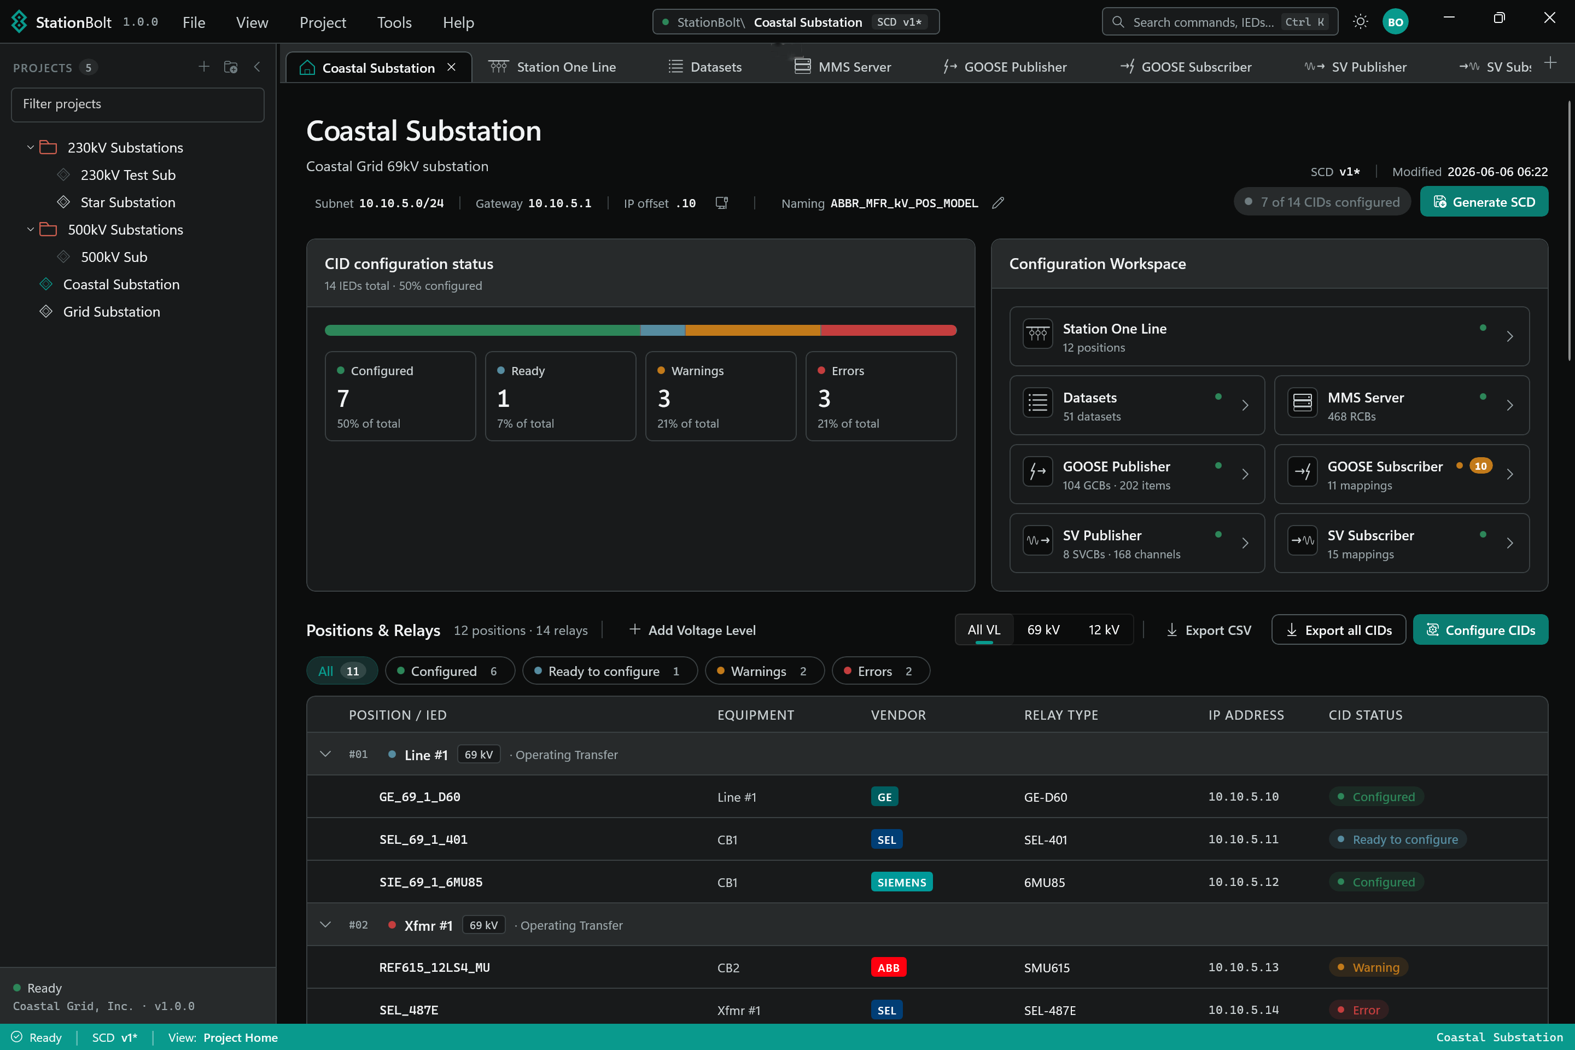
Task: Close the Coastal Substation tab
Action: click(451, 67)
